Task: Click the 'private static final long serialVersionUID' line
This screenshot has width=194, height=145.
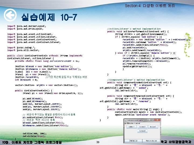Action: click(x=47, y=61)
